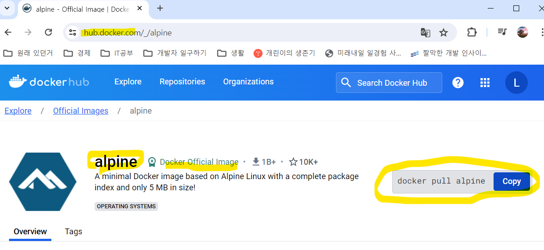Open Repositories in the top navigation
This screenshot has width=544, height=250.
[x=182, y=82]
